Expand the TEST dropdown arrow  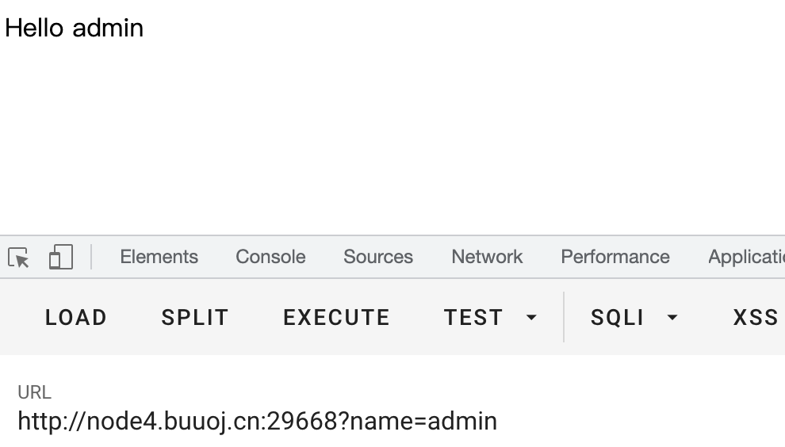click(x=532, y=317)
